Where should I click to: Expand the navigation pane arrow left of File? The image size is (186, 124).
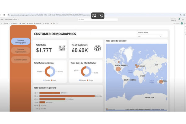click(2, 23)
